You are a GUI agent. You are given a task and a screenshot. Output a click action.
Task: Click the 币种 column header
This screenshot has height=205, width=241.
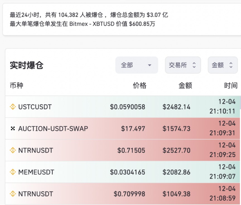[16, 85]
